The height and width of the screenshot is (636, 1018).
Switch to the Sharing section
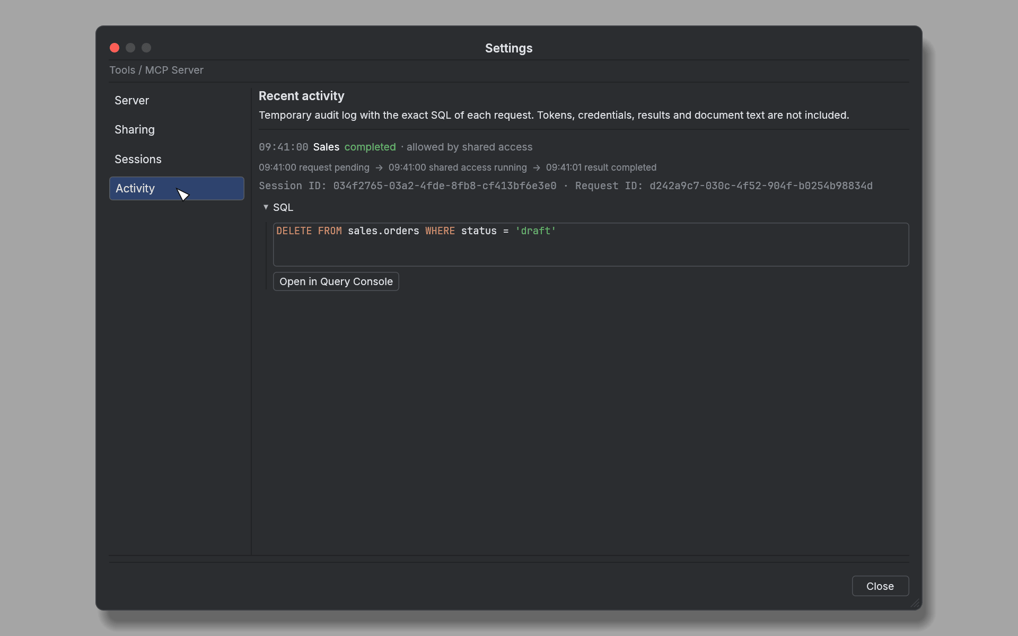click(x=177, y=130)
